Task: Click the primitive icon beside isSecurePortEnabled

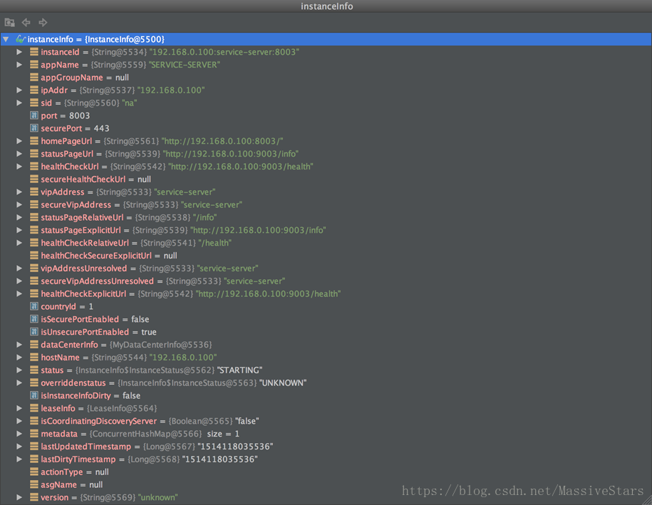Action: click(x=34, y=319)
